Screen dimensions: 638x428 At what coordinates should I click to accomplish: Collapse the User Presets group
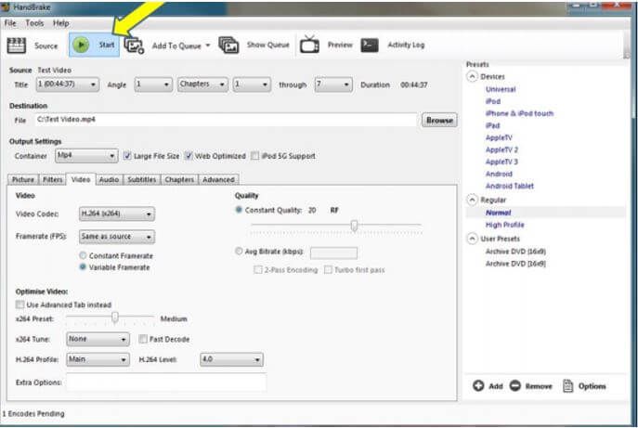tap(472, 239)
